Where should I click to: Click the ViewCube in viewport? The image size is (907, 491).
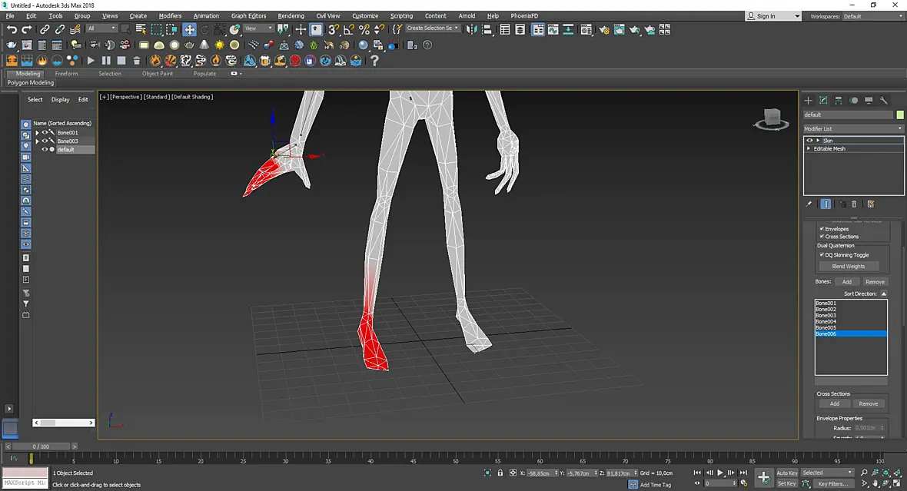(x=772, y=118)
